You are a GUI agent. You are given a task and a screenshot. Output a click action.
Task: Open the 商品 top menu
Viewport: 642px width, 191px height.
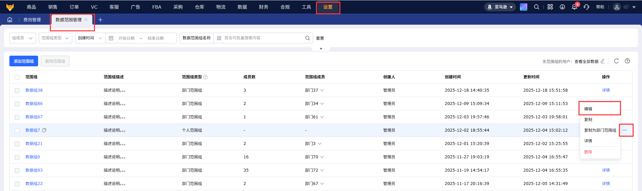pos(31,7)
